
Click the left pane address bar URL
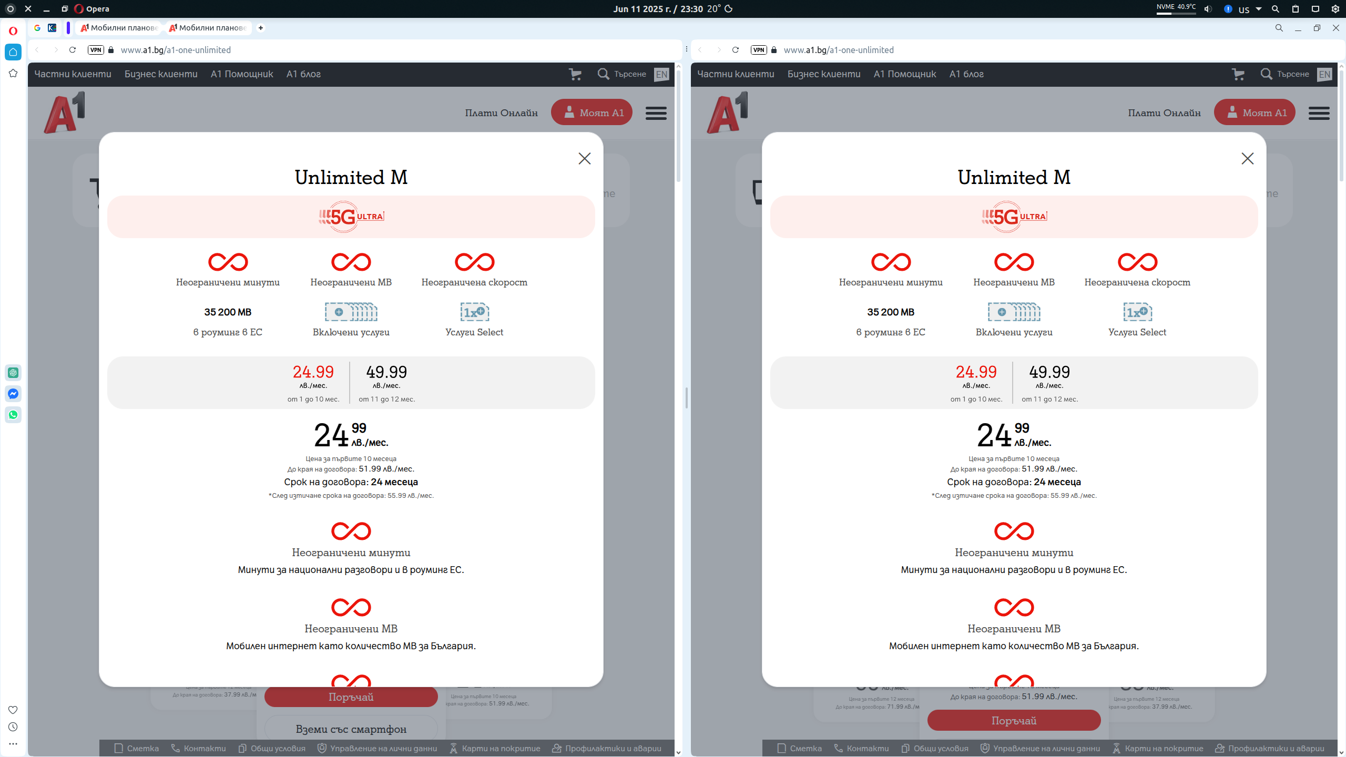[176, 50]
